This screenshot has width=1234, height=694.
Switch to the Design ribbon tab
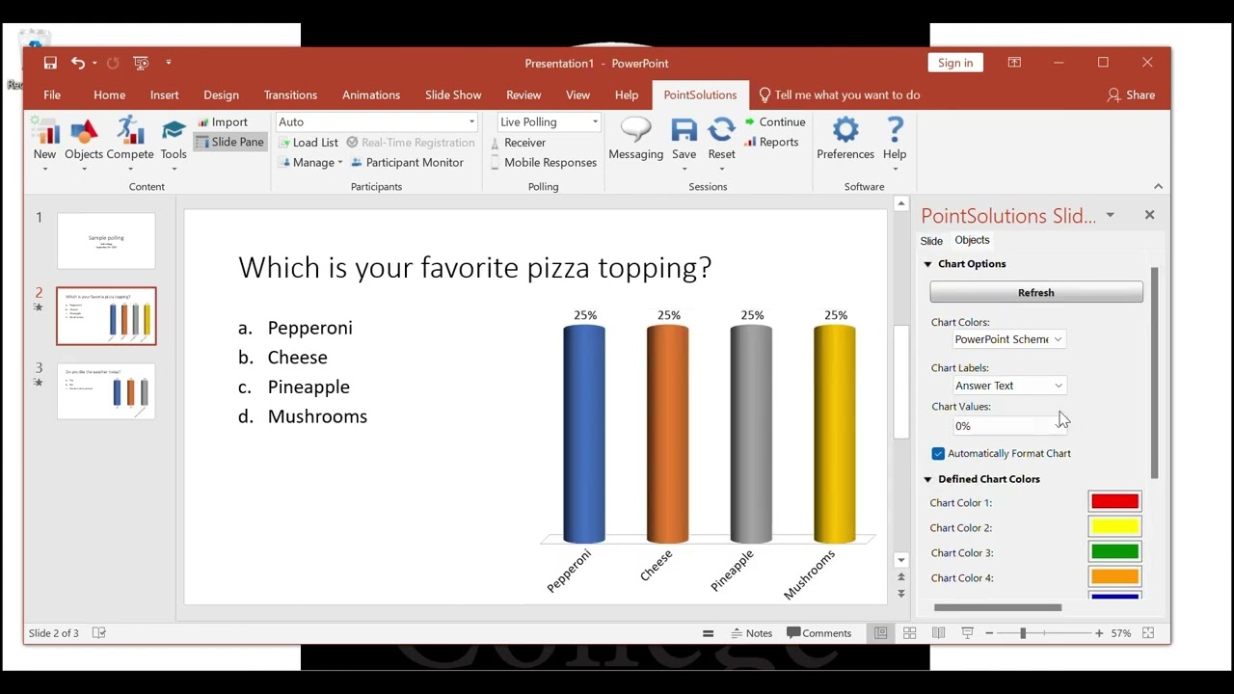(x=221, y=95)
